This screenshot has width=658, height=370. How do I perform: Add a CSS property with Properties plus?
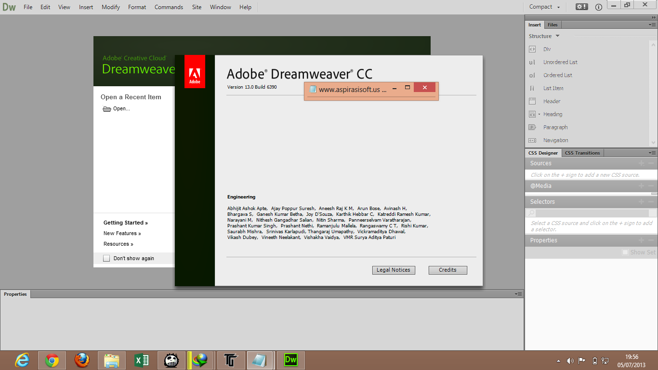[x=641, y=240]
